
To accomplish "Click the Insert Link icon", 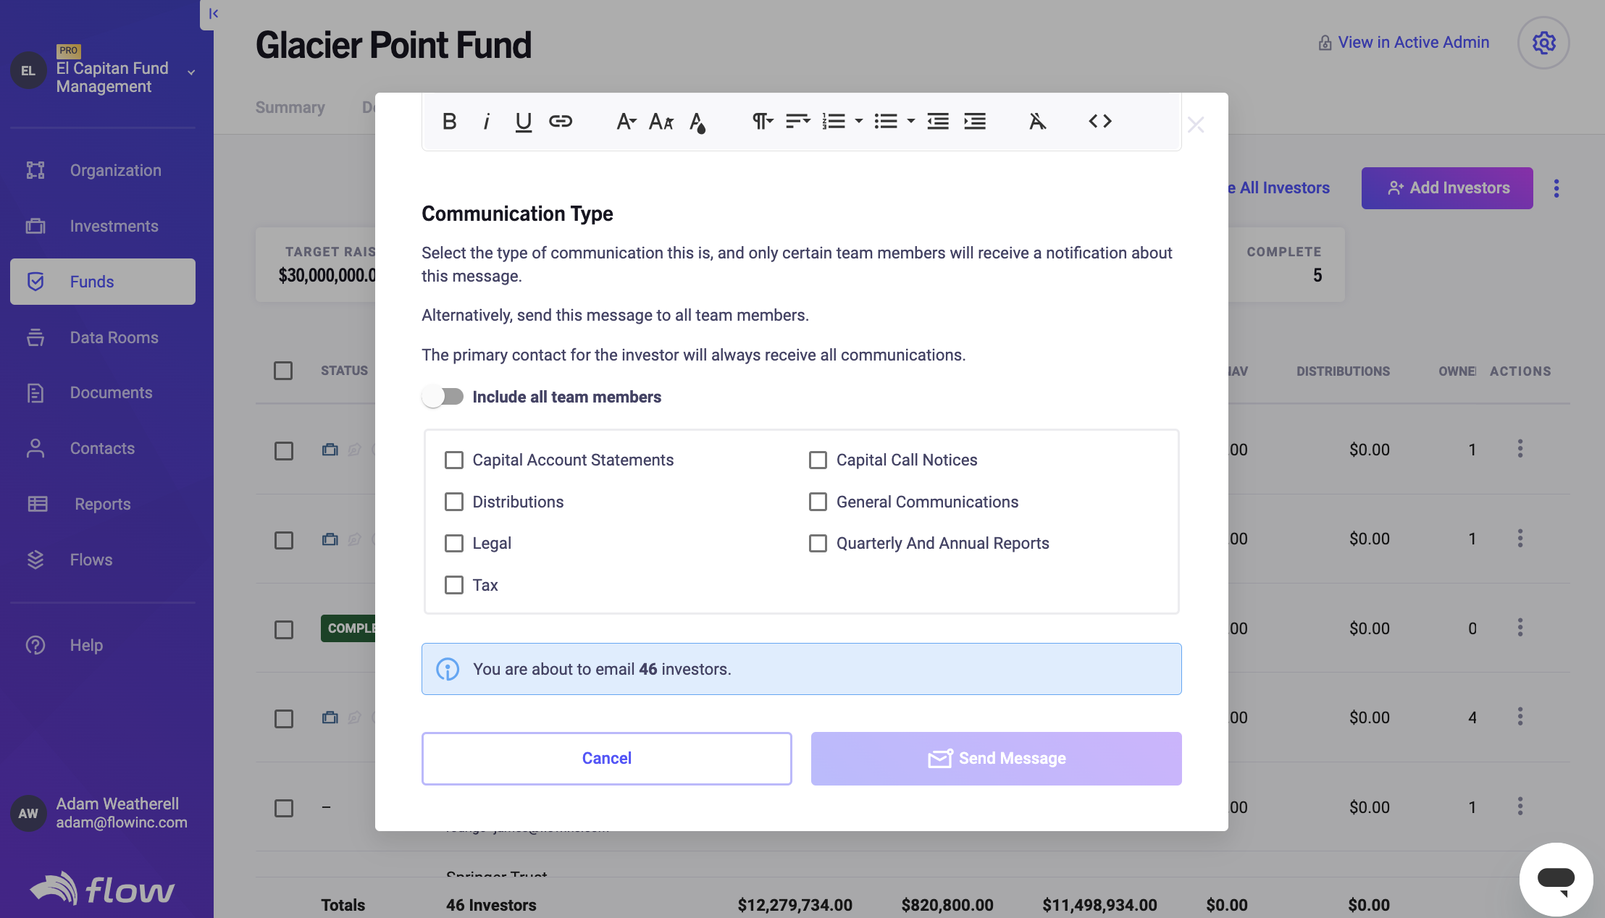I will [x=561, y=121].
